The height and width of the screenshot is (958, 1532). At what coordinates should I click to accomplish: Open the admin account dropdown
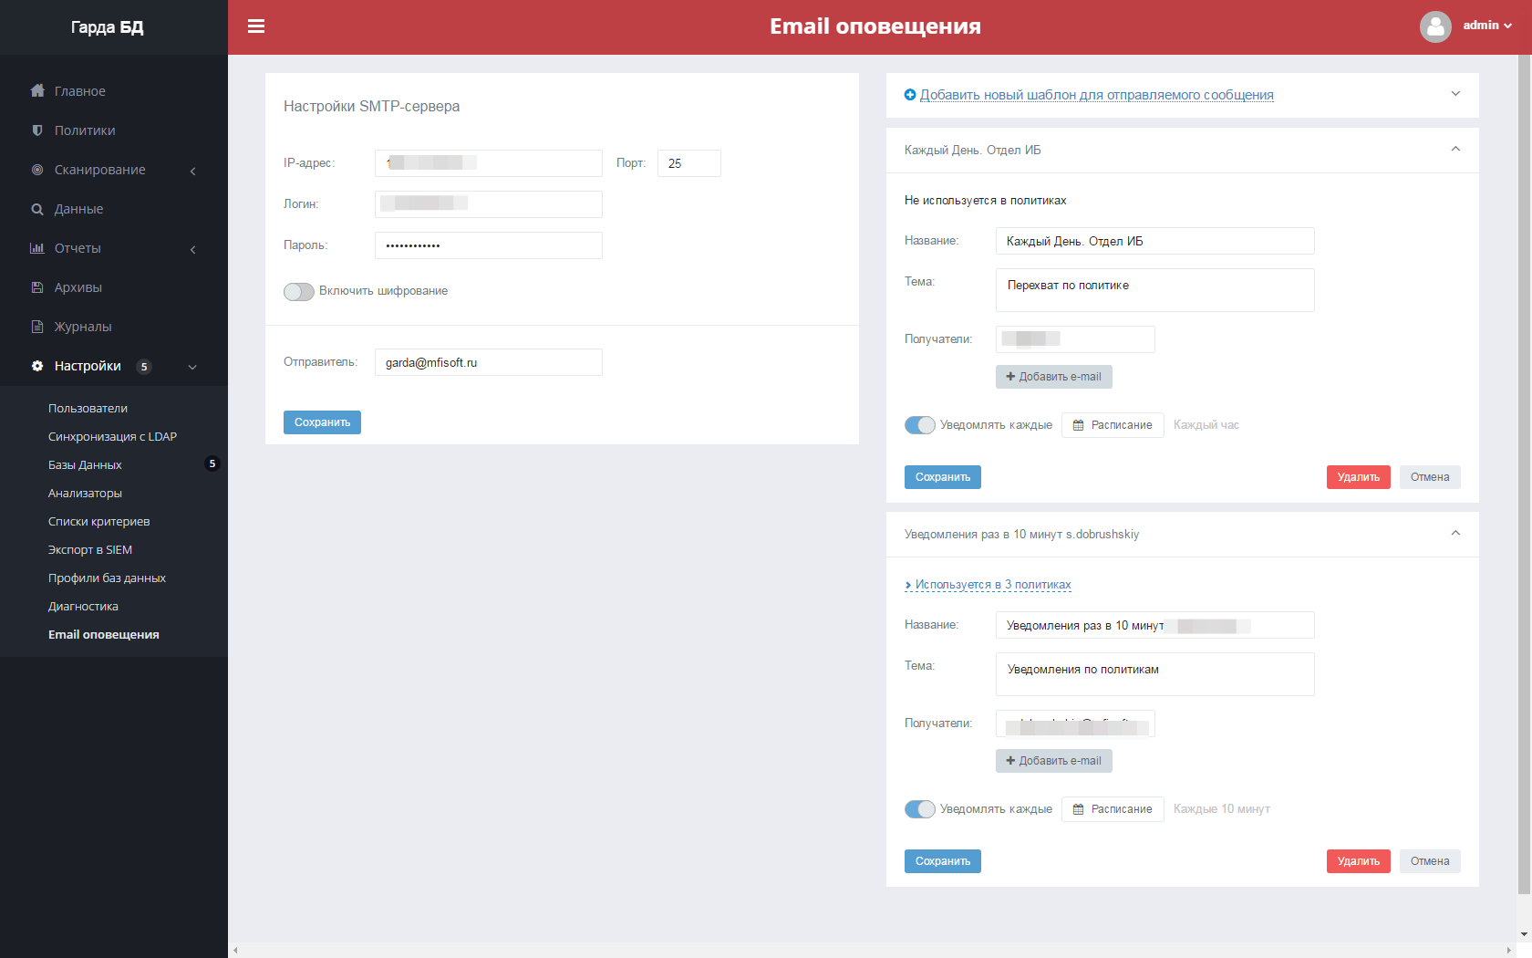[x=1487, y=26]
